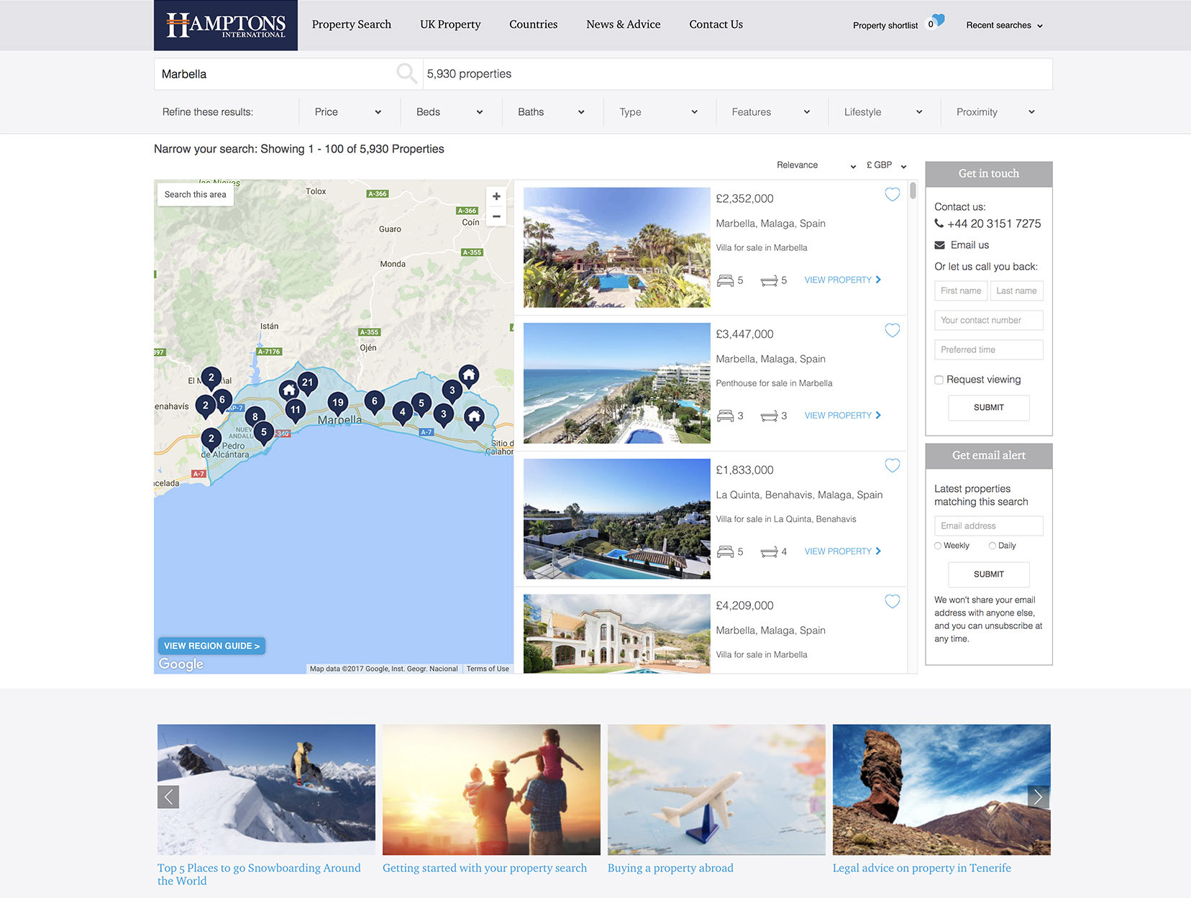The width and height of the screenshot is (1191, 898).
Task: Select the Daily email alert option
Action: (x=992, y=546)
